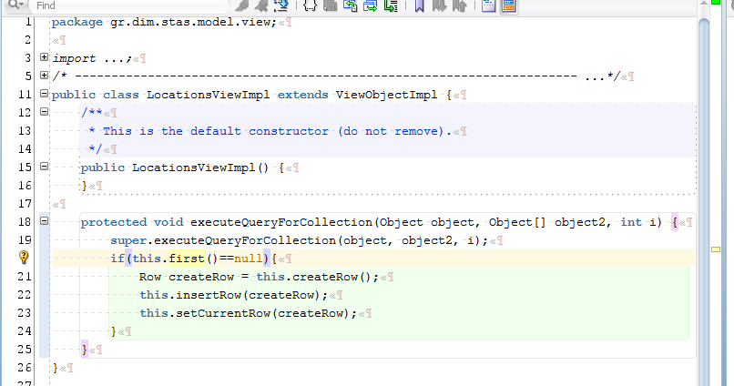The width and height of the screenshot is (734, 386).
Task: Collapse the LocationsViewImpl class block
Action: (x=44, y=94)
